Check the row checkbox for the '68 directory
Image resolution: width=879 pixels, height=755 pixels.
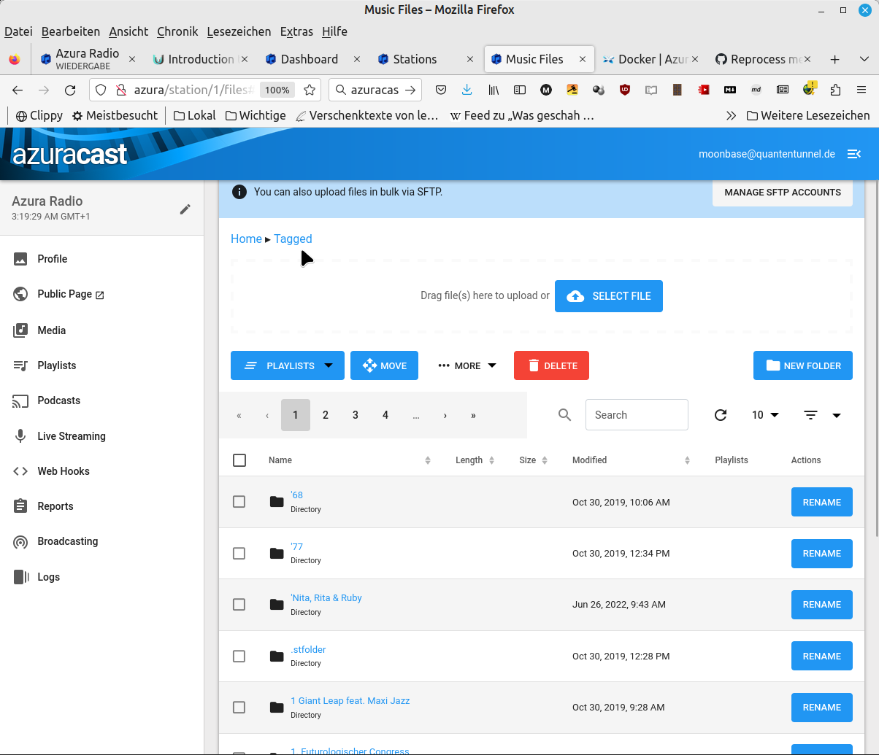click(239, 501)
